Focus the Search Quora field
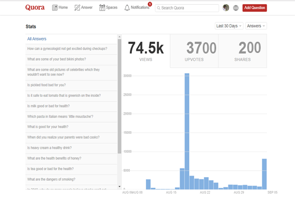Image resolution: width=295 pixels, height=198 pixels. pos(187,8)
